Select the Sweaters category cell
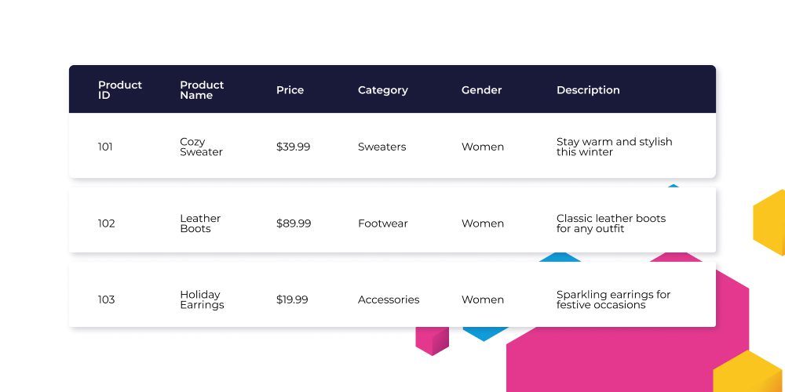This screenshot has width=785, height=392. [382, 147]
